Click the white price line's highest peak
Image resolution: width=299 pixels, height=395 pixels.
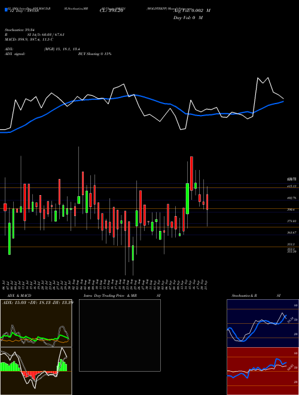[x=258, y=78]
